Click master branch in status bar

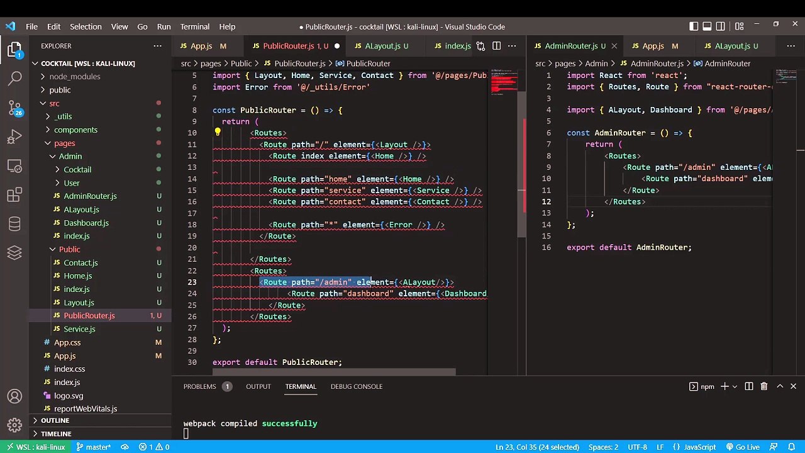pos(93,447)
